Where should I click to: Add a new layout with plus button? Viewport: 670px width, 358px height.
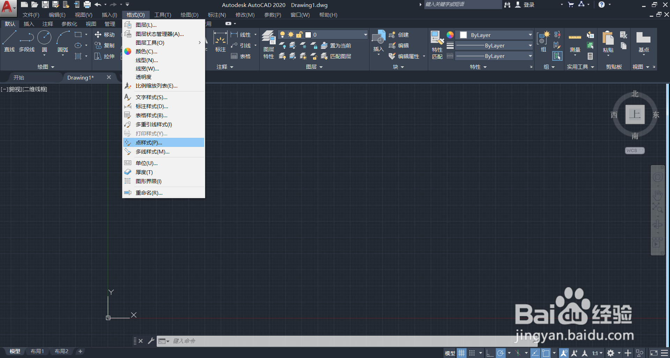[80, 351]
